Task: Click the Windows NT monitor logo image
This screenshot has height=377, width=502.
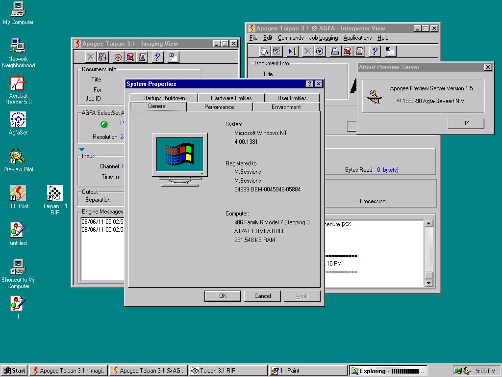Action: (179, 160)
